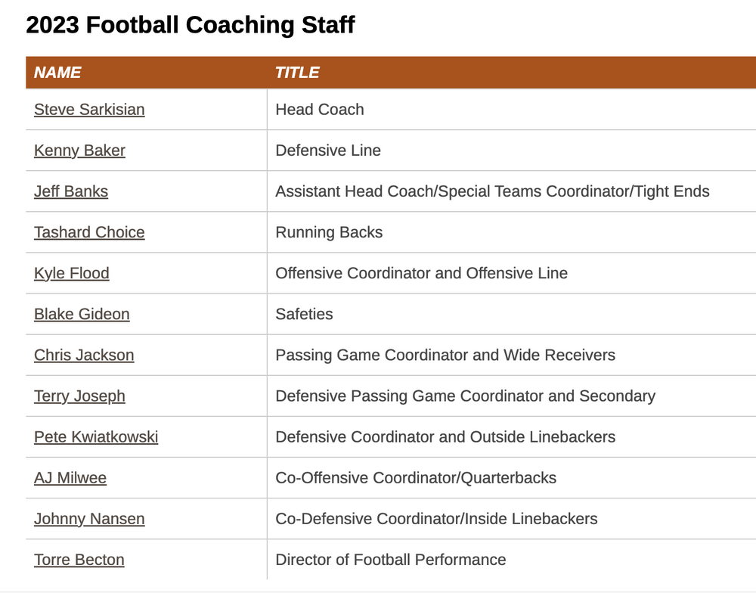
Task: Open Steve Sarkisian's profile link
Action: pos(89,110)
